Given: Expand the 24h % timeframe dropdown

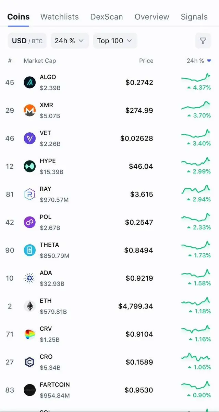Looking at the screenshot, I should pos(70,41).
